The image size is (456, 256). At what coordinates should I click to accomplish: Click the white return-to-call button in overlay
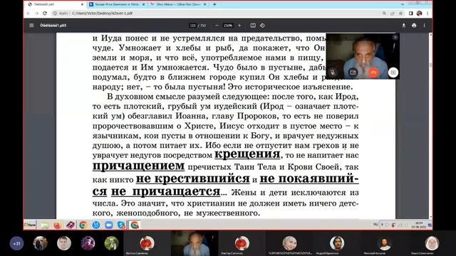(393, 73)
